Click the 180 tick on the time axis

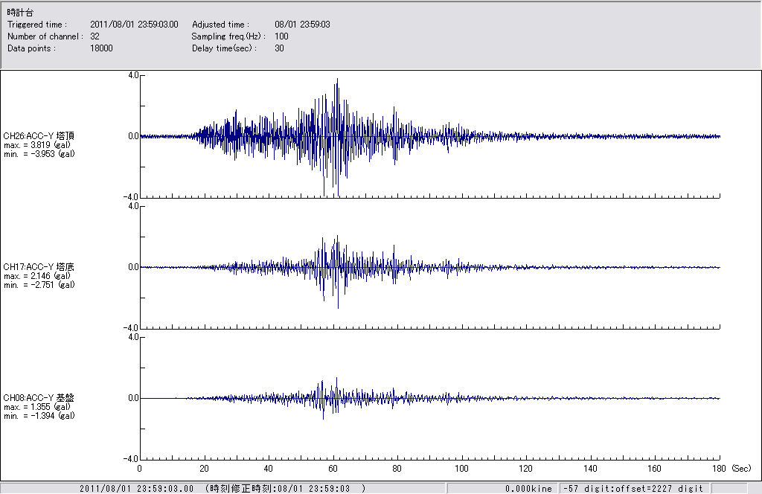(x=719, y=469)
